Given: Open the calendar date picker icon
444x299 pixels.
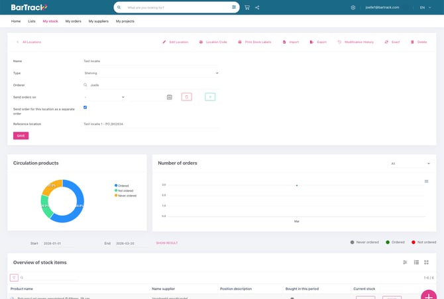Looking at the screenshot, I should click(x=170, y=97).
